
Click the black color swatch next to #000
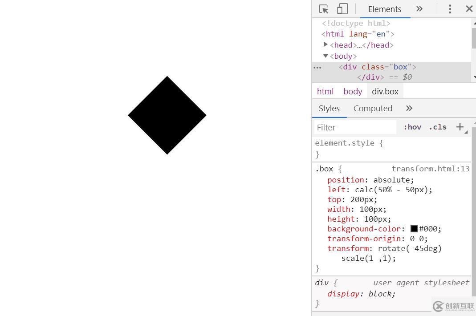[413, 228]
